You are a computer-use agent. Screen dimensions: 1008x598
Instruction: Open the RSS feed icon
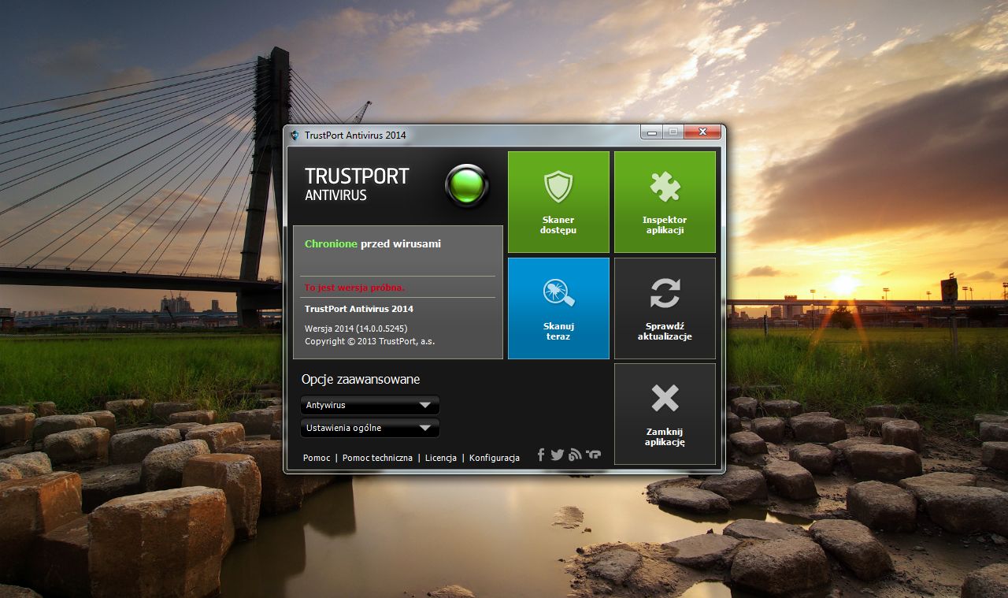point(575,455)
